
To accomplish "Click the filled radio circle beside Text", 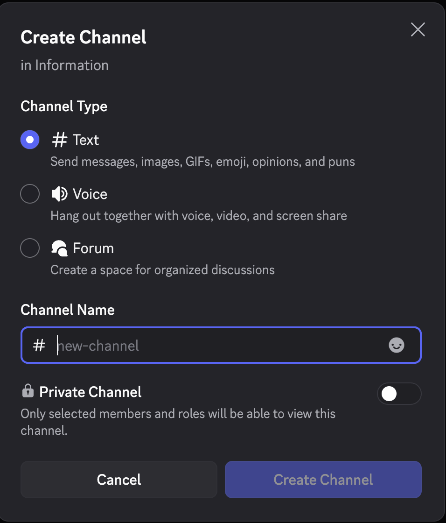I will (x=30, y=140).
